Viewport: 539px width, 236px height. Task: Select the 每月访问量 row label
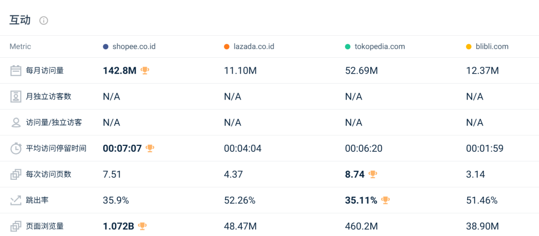click(x=45, y=71)
